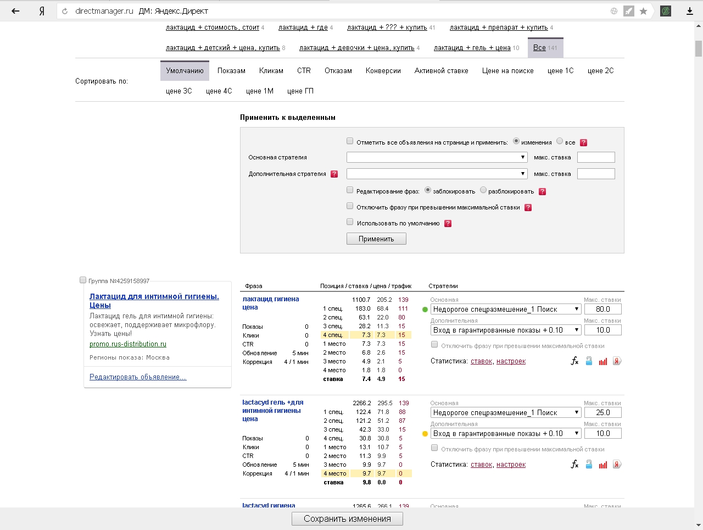Open the bar chart icon for 'лактацид гигиена цена'

pyautogui.click(x=603, y=361)
